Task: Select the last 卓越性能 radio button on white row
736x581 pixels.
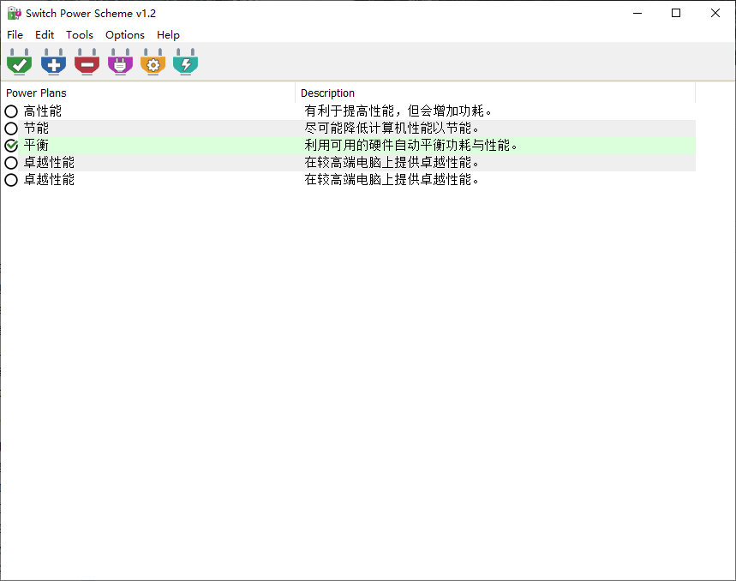Action: (x=11, y=180)
